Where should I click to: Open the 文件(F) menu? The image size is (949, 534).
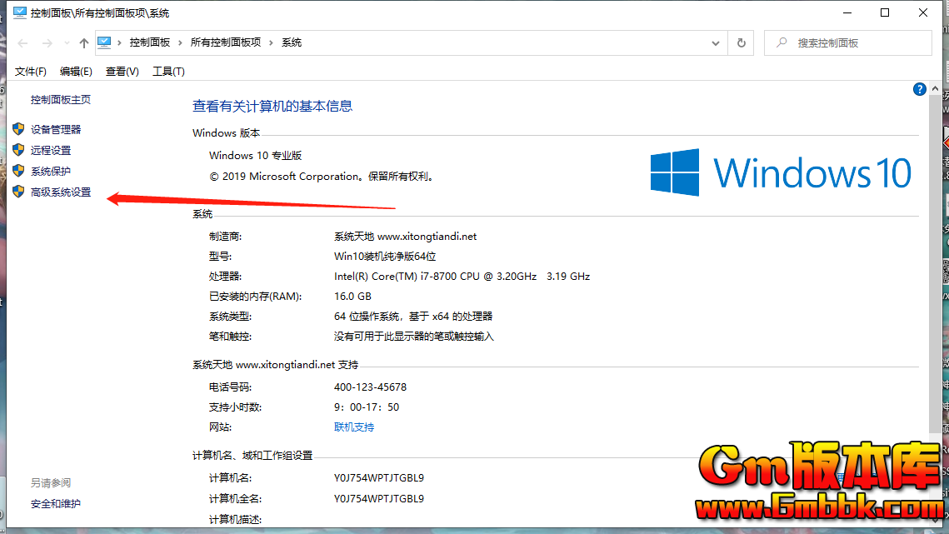click(31, 72)
